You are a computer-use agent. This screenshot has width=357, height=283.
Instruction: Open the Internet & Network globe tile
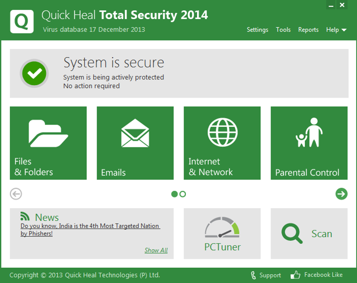click(222, 143)
